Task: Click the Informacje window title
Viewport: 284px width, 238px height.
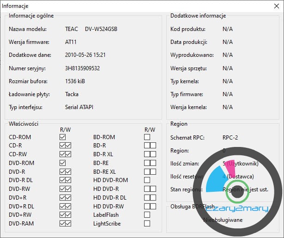Action: coord(15,6)
